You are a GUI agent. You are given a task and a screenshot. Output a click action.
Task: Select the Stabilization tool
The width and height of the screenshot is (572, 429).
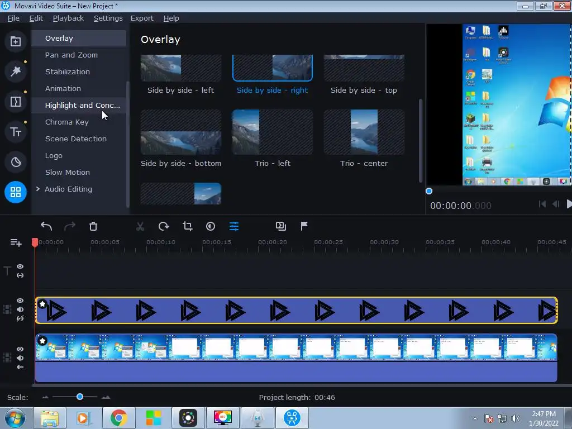pos(79,72)
